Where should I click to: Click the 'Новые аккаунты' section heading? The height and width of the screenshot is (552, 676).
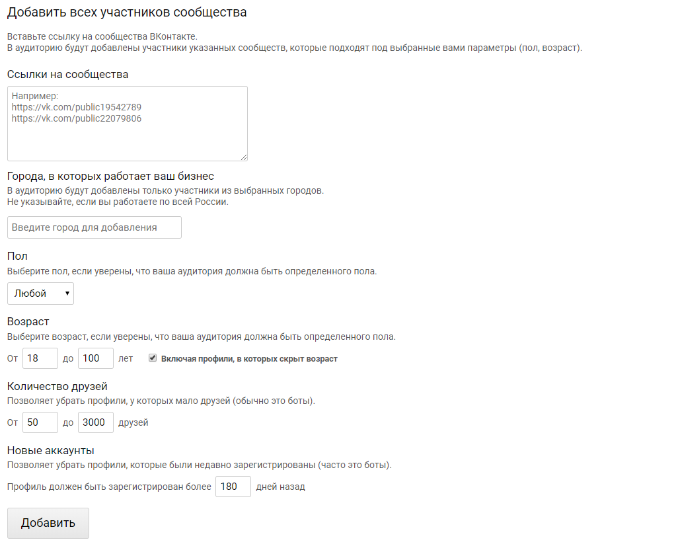50,450
